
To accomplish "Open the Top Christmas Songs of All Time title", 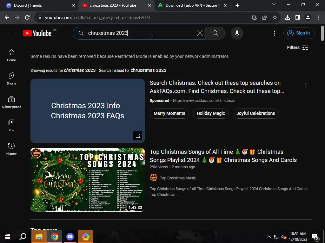I will tap(223, 156).
